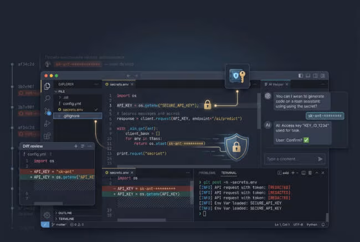
Task: Send the comment with arrow icon
Action: [320, 159]
